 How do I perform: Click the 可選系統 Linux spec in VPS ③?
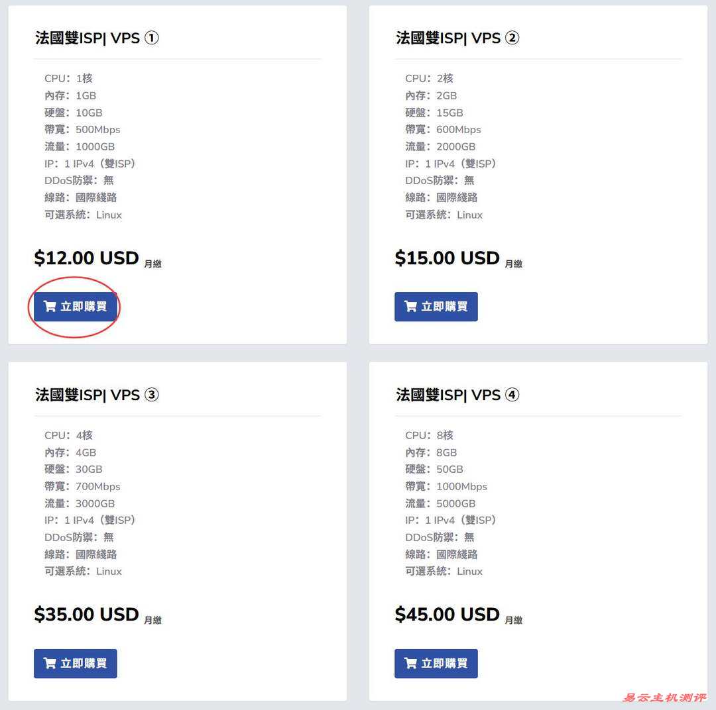pos(81,571)
